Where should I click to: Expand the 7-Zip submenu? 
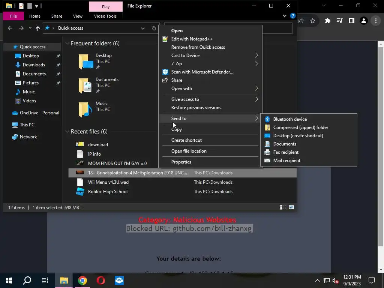tap(210, 64)
